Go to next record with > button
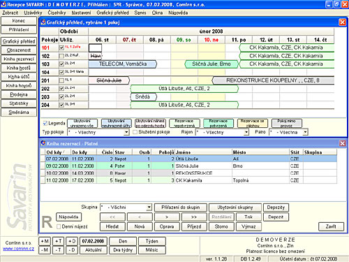 [x=167, y=217]
